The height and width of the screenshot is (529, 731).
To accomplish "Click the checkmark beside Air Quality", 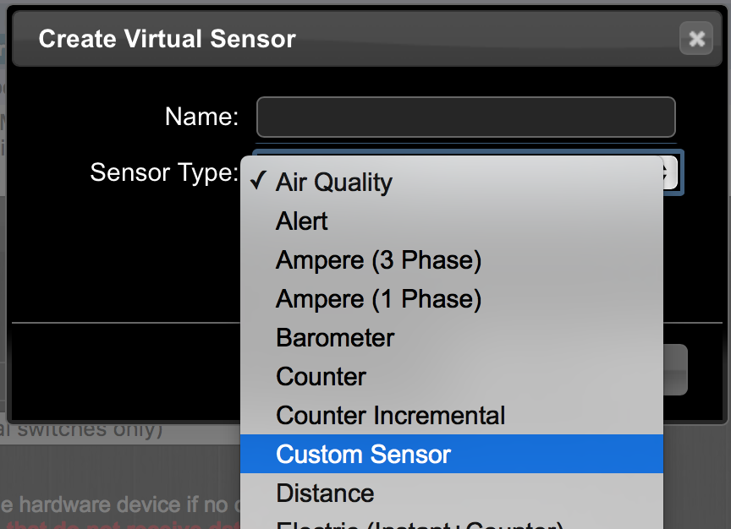I will pyautogui.click(x=258, y=181).
